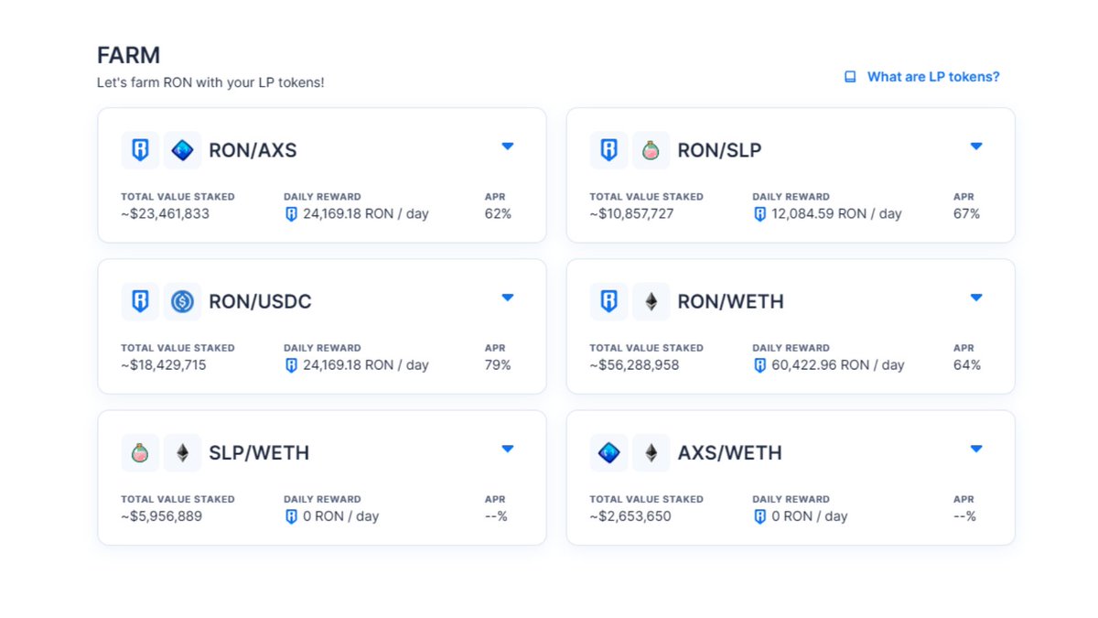Click the 64% APR value
The width and height of the screenshot is (1098, 618).
966,365
